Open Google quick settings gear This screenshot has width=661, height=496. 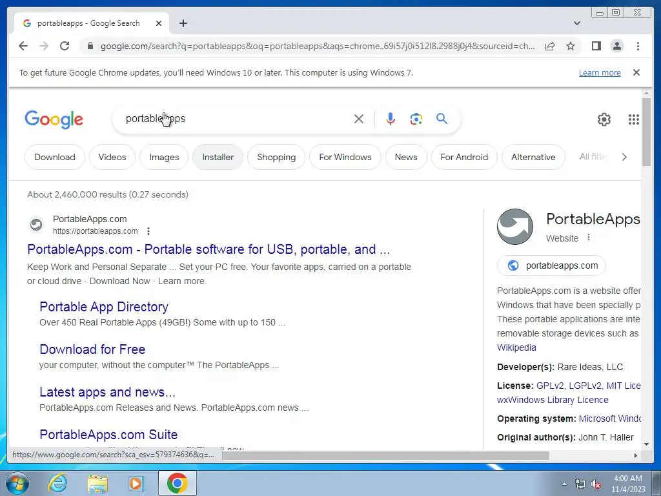pyautogui.click(x=604, y=119)
